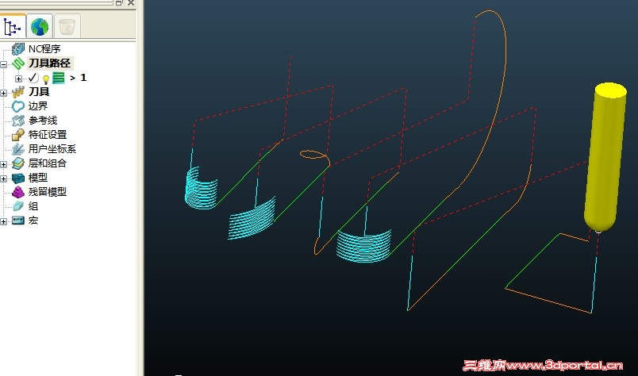The width and height of the screenshot is (638, 376).
Task: Click the yellow cylinder tool in viewport
Action: 605,157
